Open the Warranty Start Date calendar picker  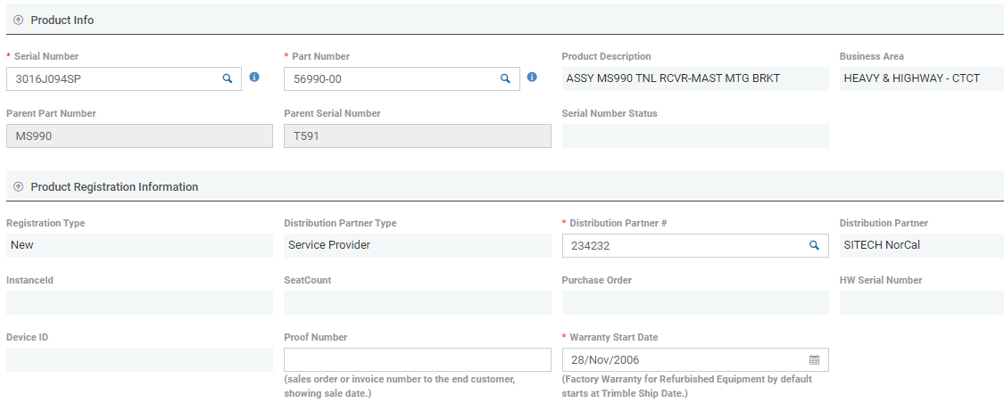coord(814,360)
